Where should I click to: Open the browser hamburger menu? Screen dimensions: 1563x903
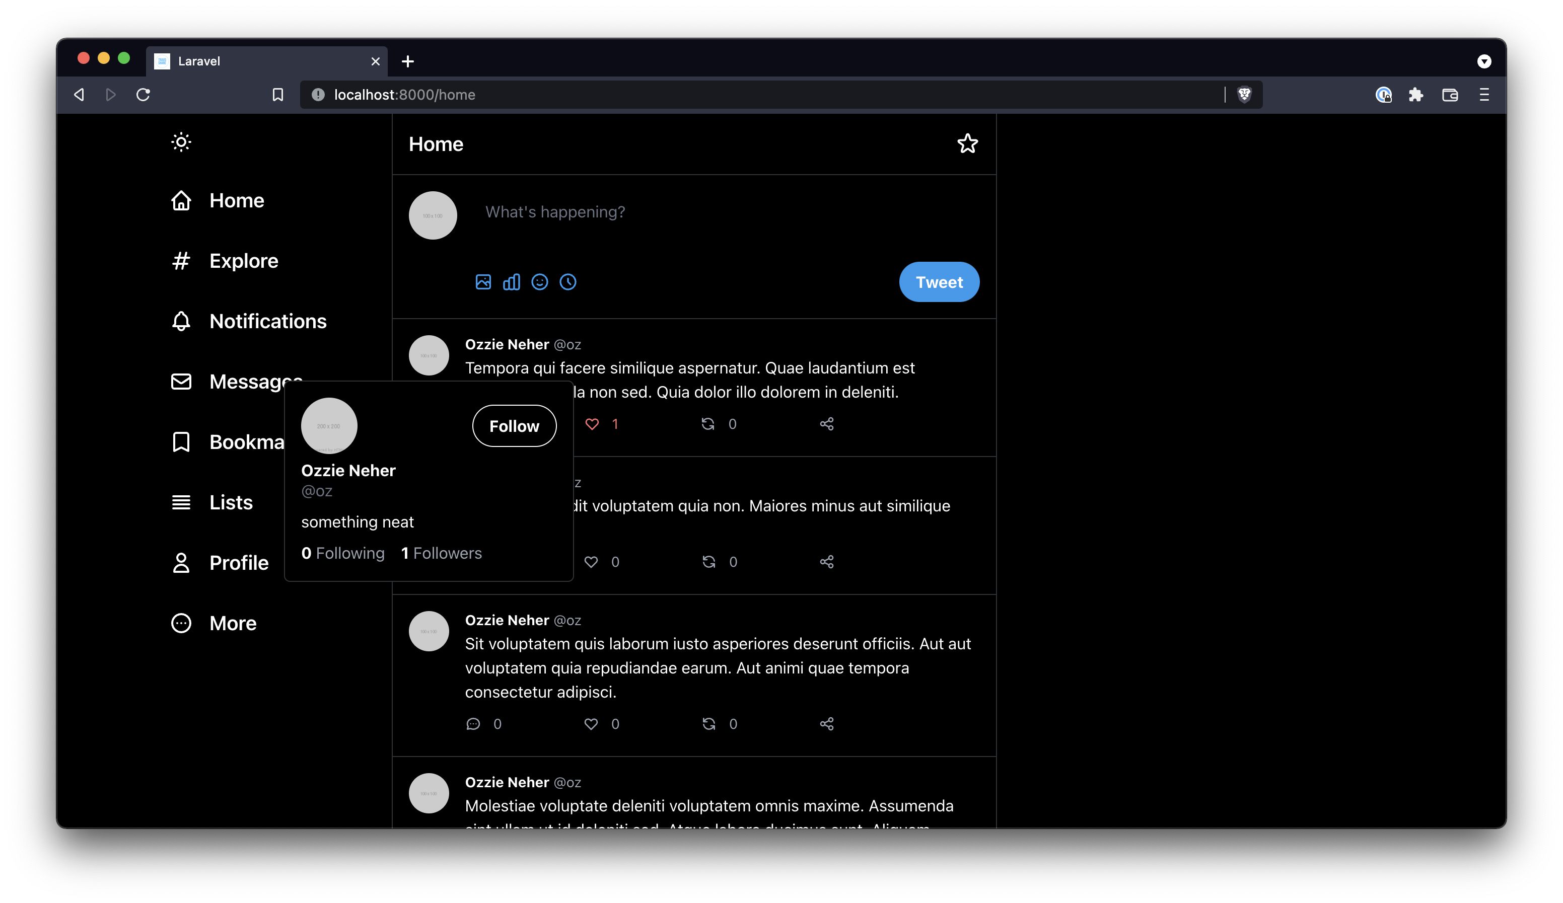click(1484, 95)
